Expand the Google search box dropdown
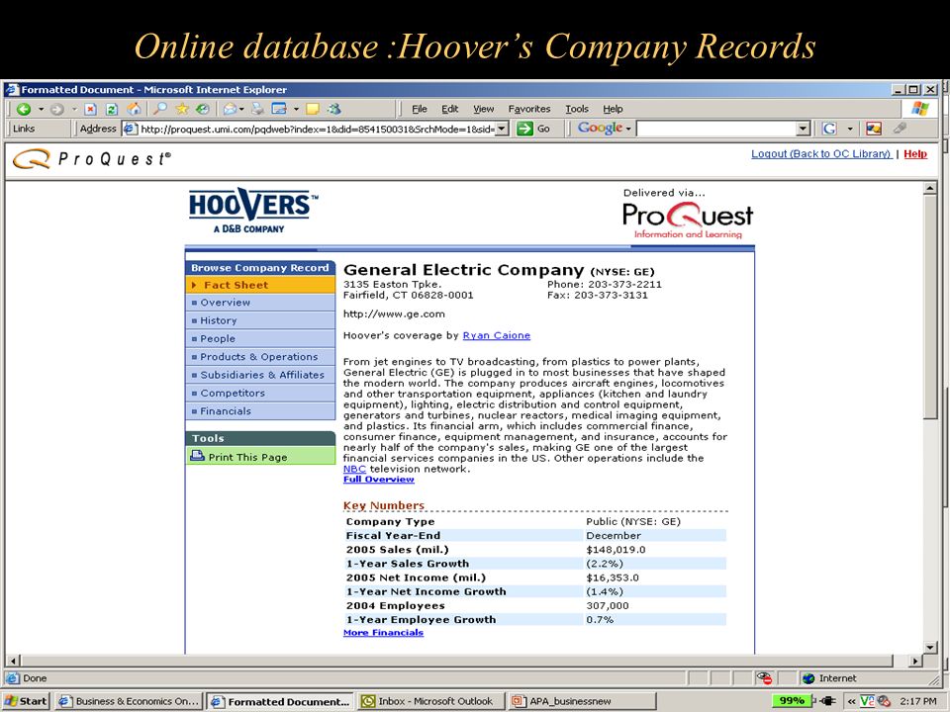This screenshot has width=950, height=712. [x=804, y=129]
